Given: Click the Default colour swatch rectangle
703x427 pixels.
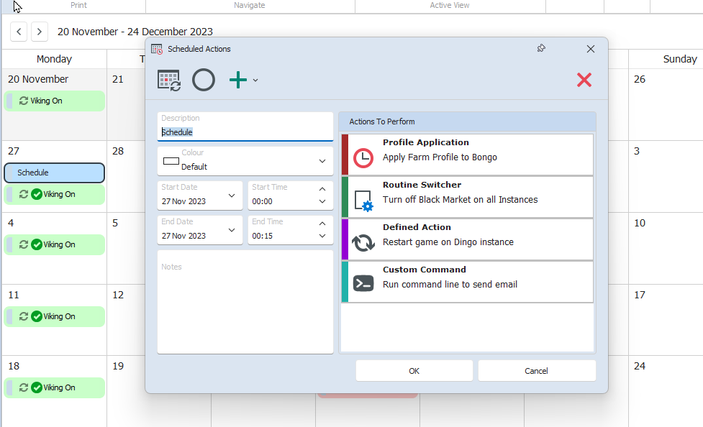Looking at the screenshot, I should pyautogui.click(x=171, y=161).
